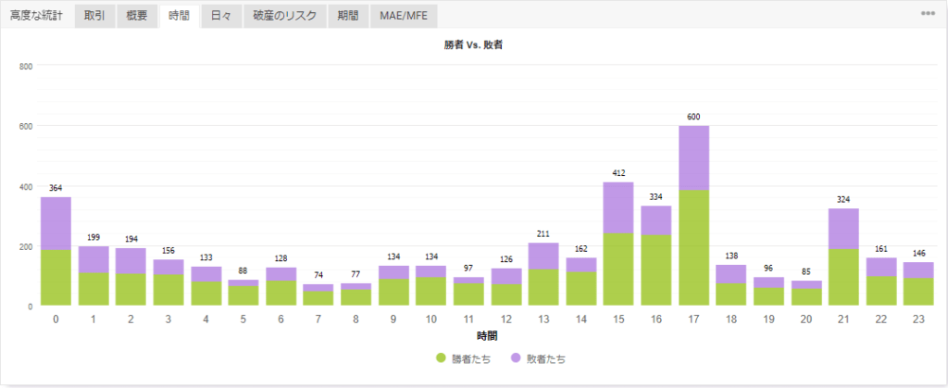This screenshot has width=948, height=388.
Task: Click the bar for hour 9
Action: point(393,286)
